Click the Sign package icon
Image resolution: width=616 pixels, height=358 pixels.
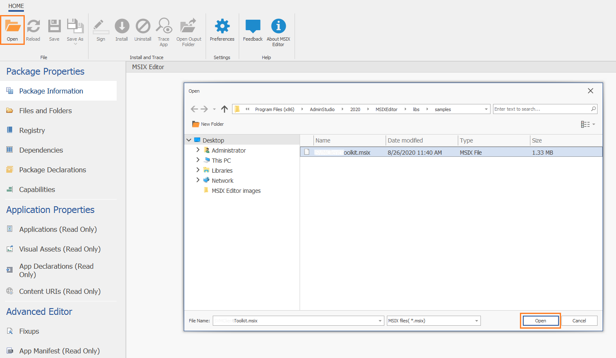pyautogui.click(x=101, y=26)
